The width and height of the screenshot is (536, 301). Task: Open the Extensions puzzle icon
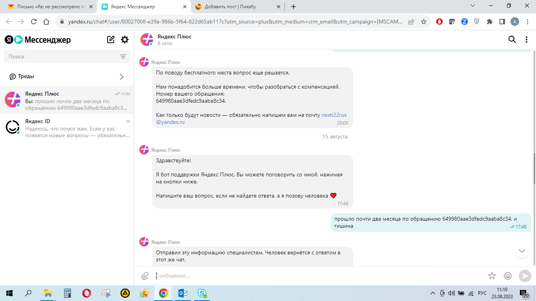490,22
